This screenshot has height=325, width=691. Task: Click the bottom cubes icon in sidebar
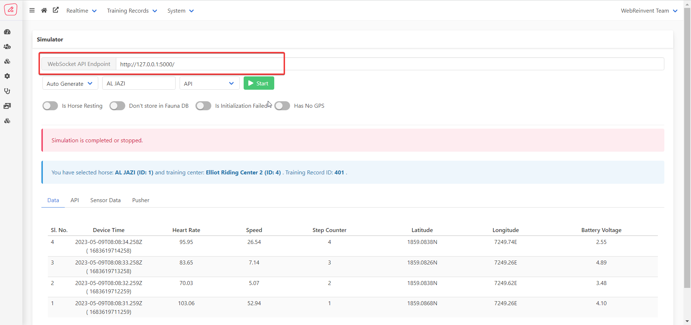7,121
